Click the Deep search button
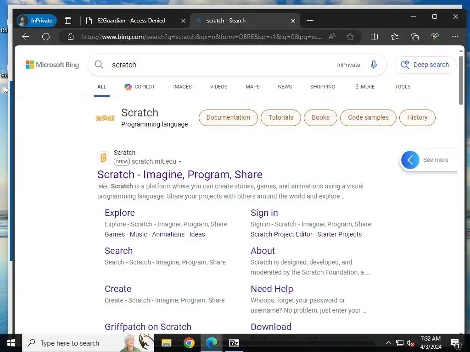The image size is (470, 352). tap(425, 65)
